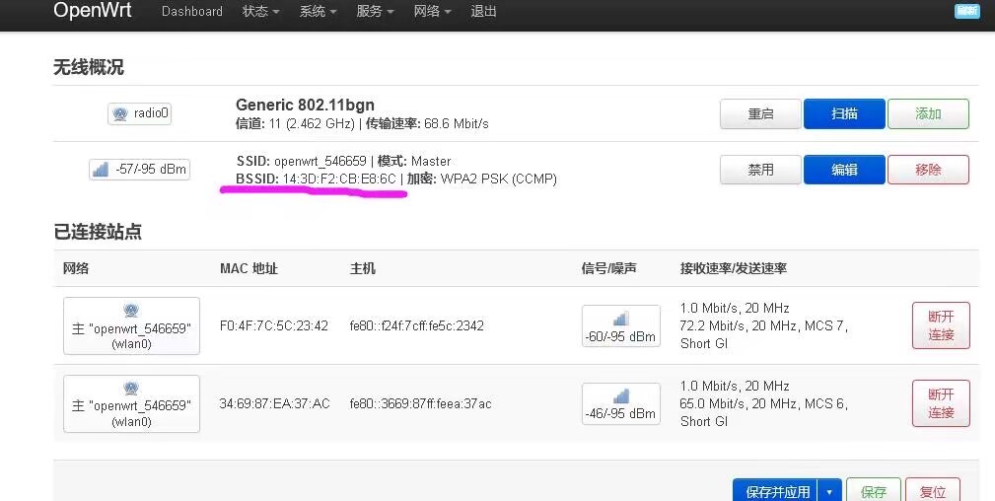Click the -57/-95 dBm signal badge
This screenshot has height=501, width=995.
pyautogui.click(x=140, y=170)
